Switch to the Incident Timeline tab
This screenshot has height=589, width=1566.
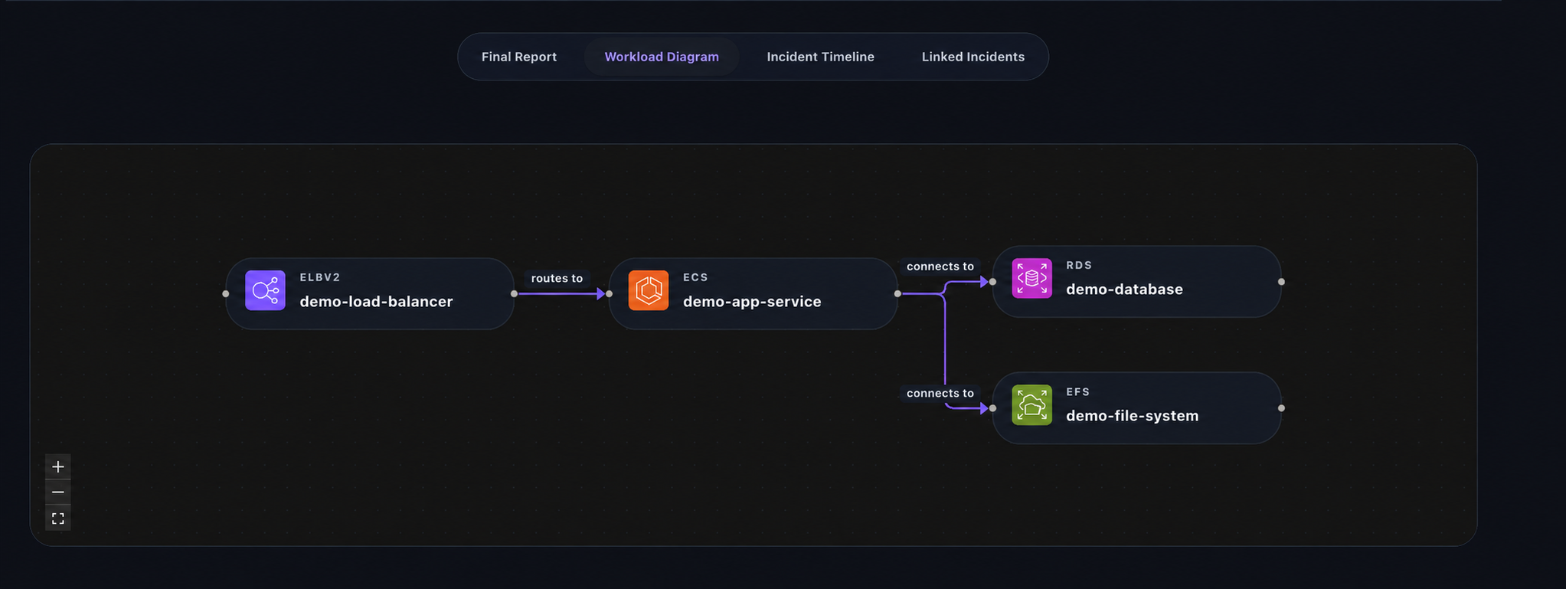(820, 57)
